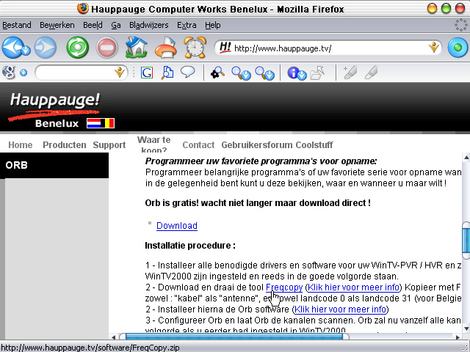Image resolution: width=470 pixels, height=352 pixels.
Task: Click the horizontal scrollbar right arrow
Action: point(458,337)
